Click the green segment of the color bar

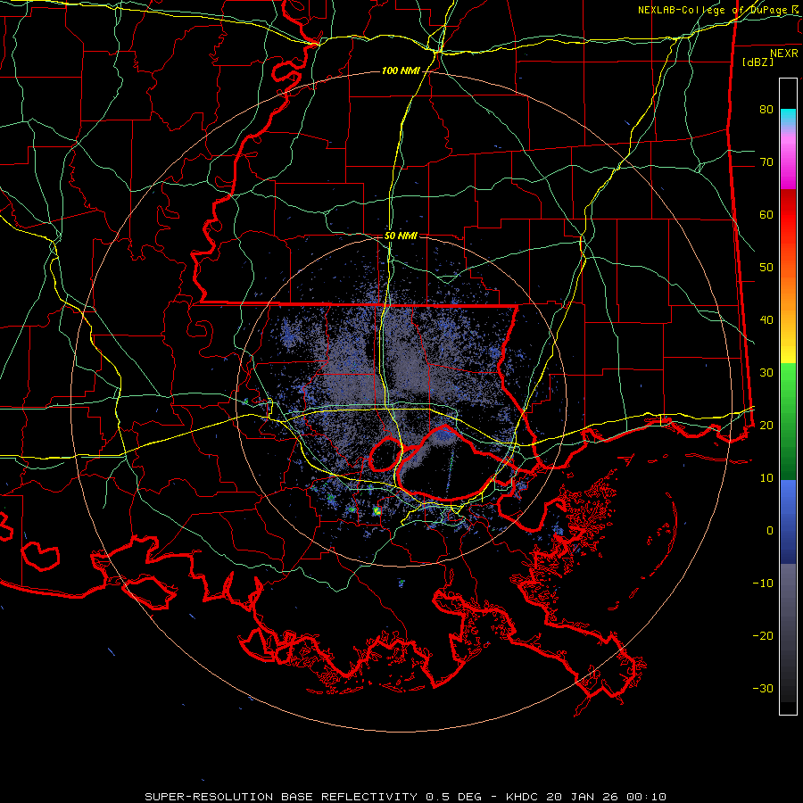pos(788,421)
